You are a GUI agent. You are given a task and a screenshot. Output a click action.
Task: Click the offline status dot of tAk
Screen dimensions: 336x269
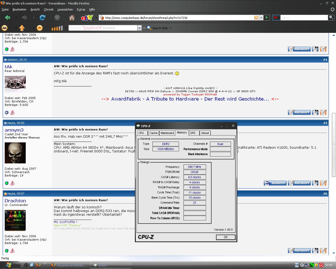click(x=7, y=112)
